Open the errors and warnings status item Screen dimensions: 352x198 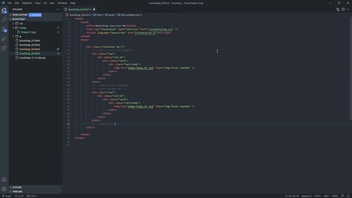coord(32,196)
